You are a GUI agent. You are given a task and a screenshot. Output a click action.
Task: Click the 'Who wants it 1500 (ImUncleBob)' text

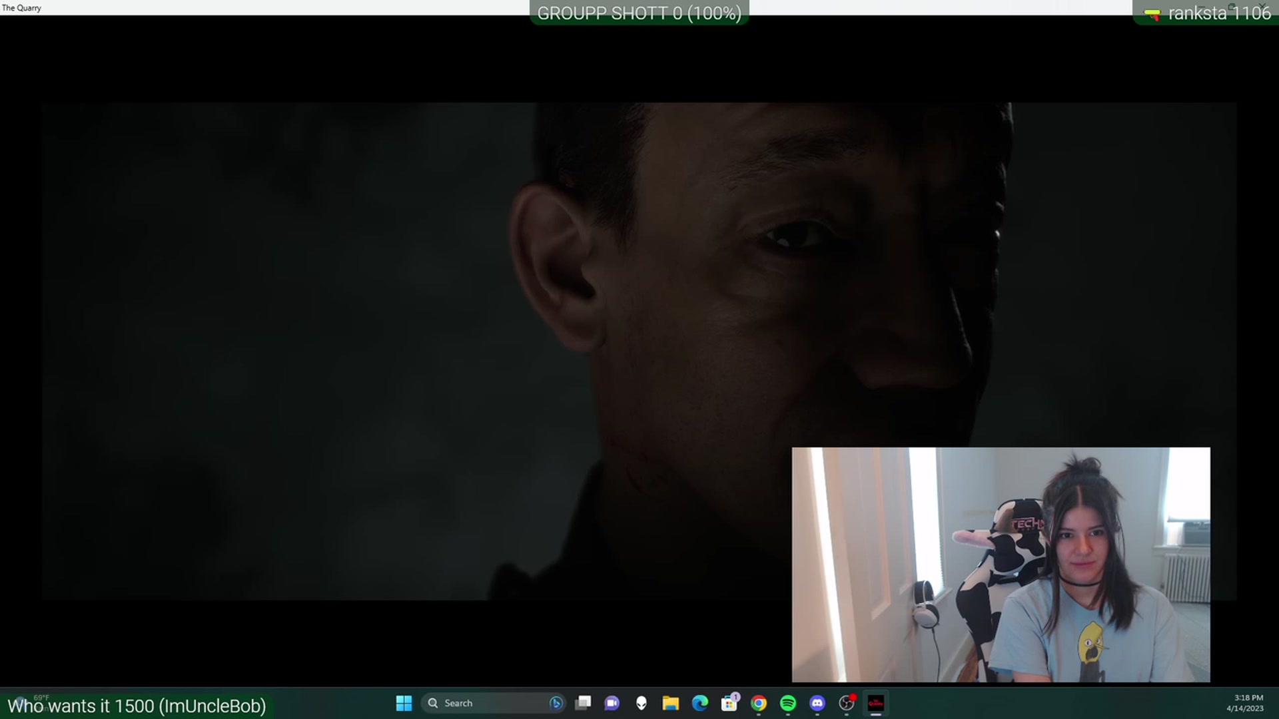[x=137, y=706]
